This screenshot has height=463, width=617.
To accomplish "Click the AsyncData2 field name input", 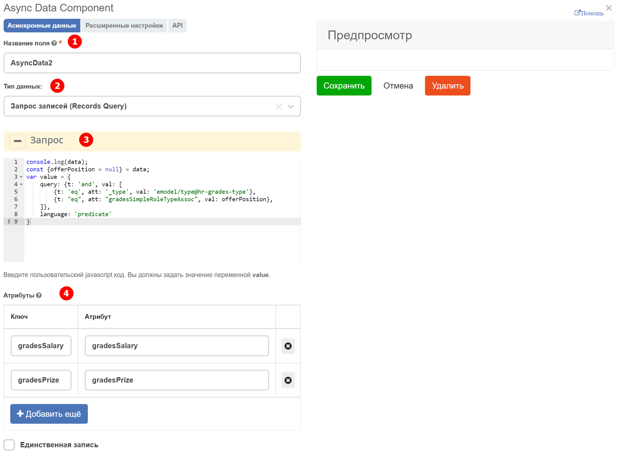I will pyautogui.click(x=152, y=63).
